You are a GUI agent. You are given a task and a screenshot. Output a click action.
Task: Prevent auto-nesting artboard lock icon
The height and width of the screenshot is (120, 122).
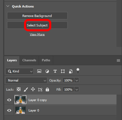coord(40,90)
